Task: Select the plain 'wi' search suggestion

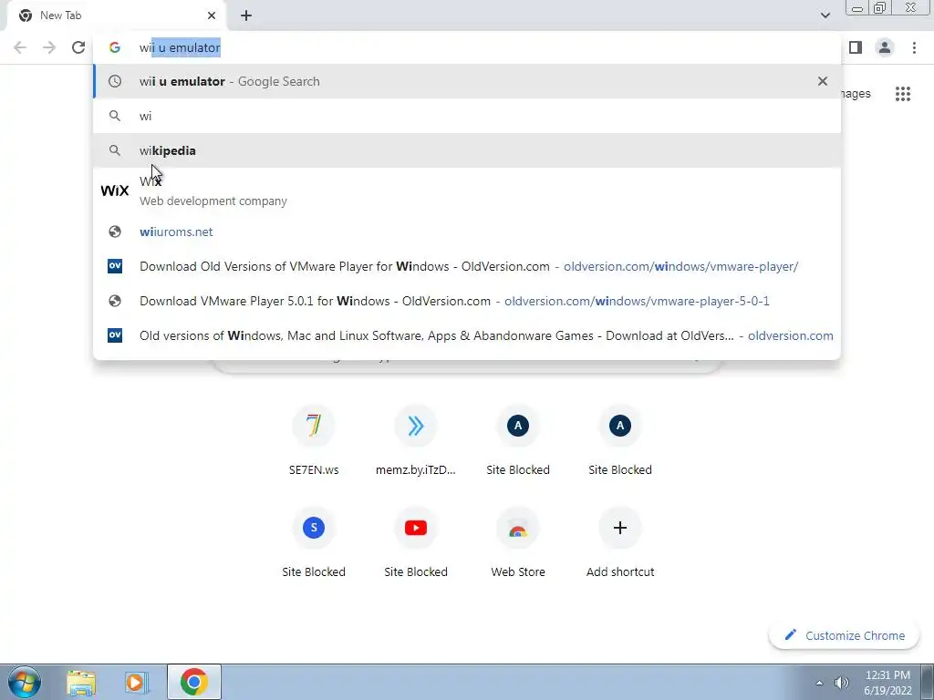Action: point(467,116)
